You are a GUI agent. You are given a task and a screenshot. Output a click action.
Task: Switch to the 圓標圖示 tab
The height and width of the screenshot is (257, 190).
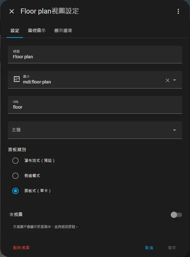pos(37,31)
